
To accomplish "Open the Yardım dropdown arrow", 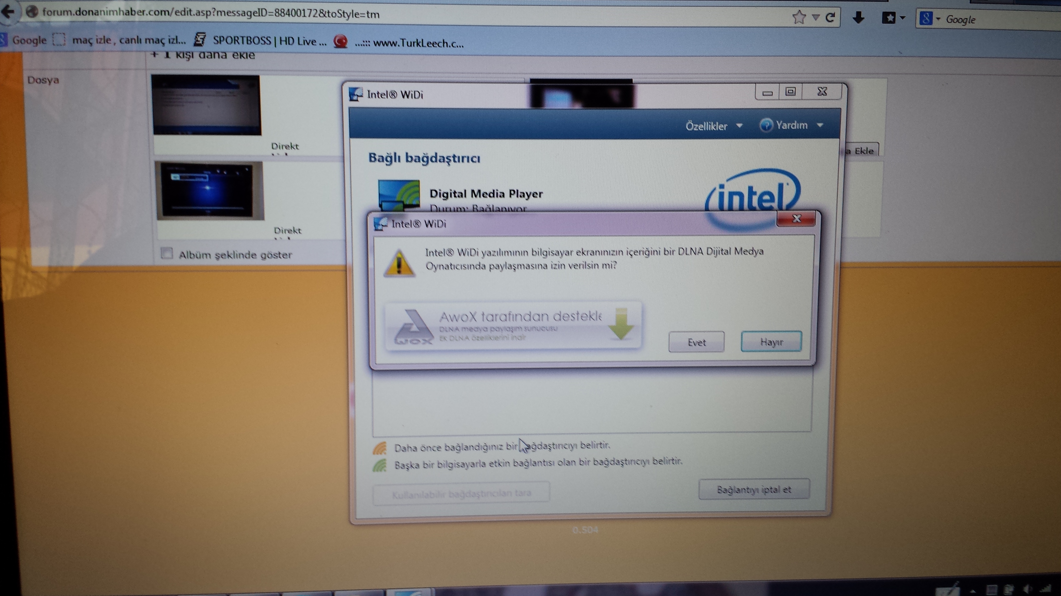I will click(820, 125).
